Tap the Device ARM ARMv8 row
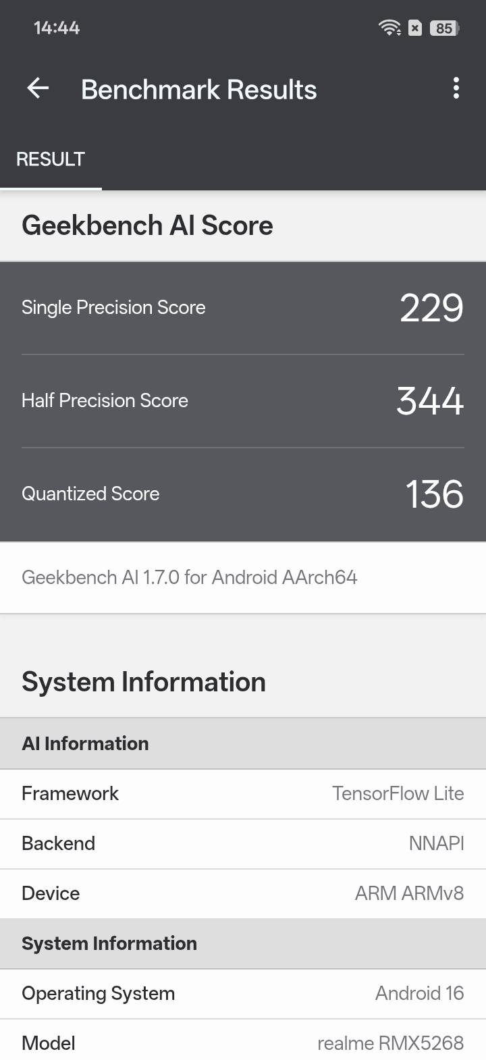The height and width of the screenshot is (1060, 486). (x=243, y=894)
